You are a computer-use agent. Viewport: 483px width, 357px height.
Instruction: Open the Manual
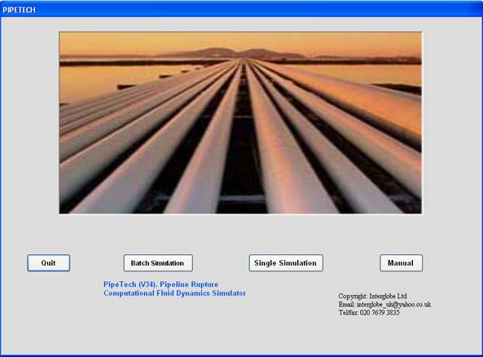401,263
